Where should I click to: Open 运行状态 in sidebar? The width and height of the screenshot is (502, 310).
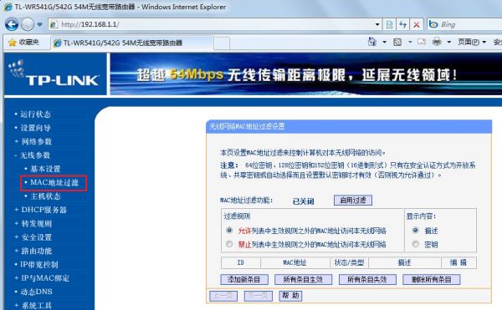[x=35, y=114]
